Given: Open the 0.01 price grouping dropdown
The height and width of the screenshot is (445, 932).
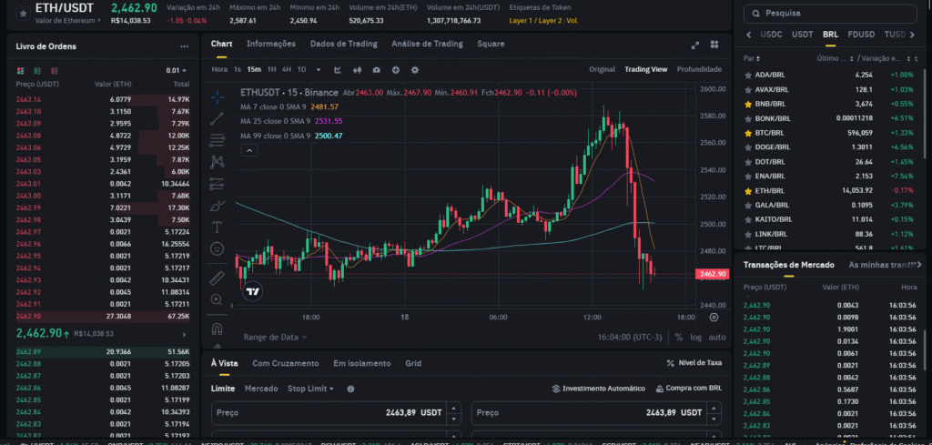Looking at the screenshot, I should click(x=177, y=71).
